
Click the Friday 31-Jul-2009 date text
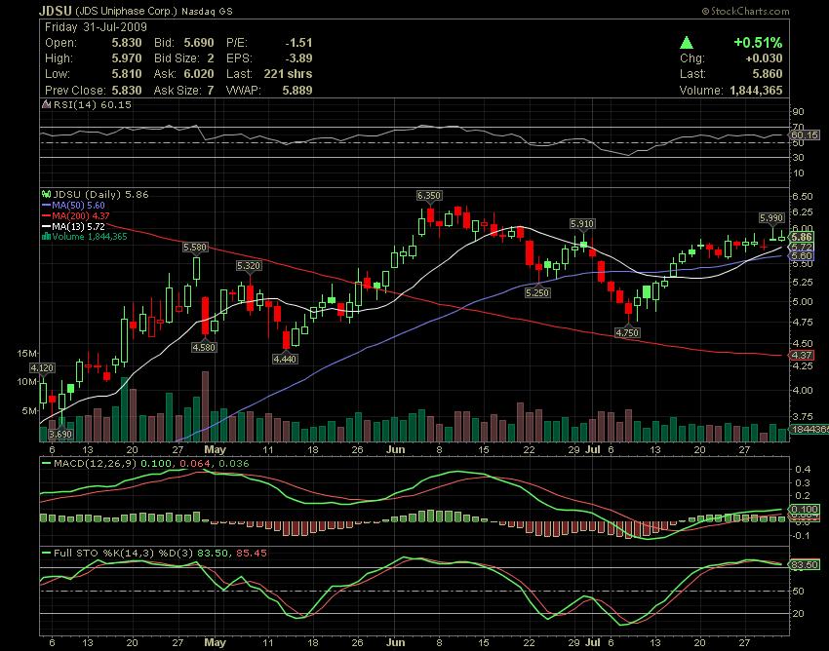click(x=96, y=27)
